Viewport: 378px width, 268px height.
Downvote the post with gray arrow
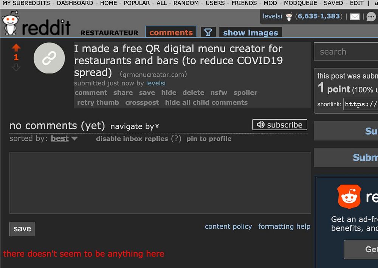click(16, 68)
